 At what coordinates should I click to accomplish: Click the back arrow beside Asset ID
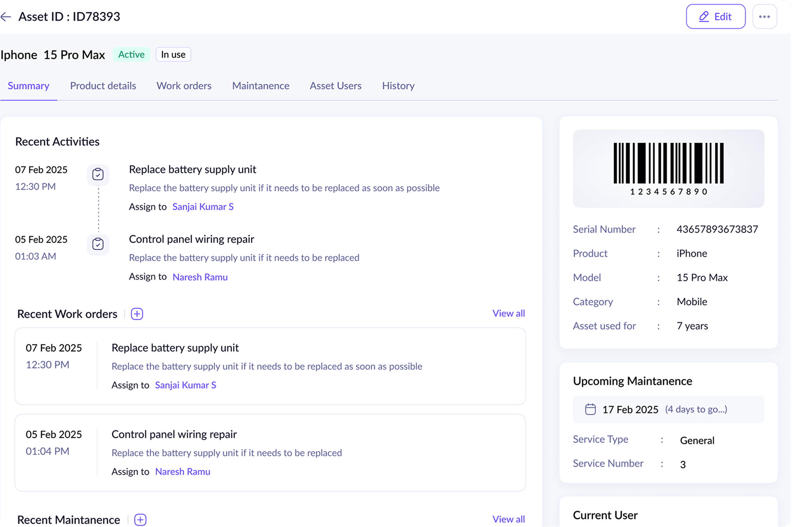(x=6, y=17)
